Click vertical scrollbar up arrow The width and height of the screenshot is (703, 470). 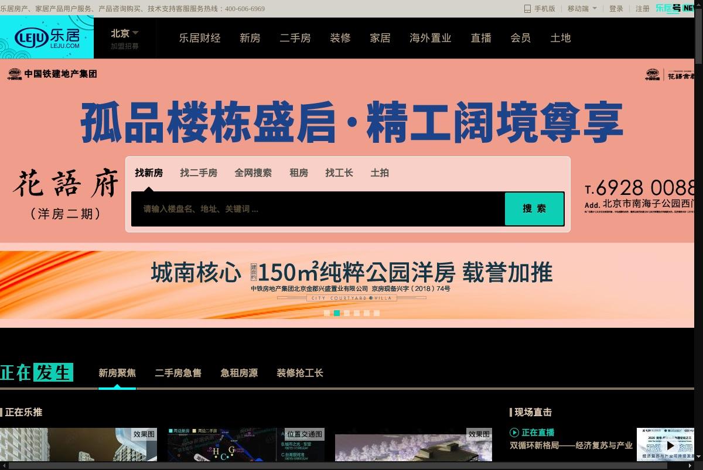(699, 4)
